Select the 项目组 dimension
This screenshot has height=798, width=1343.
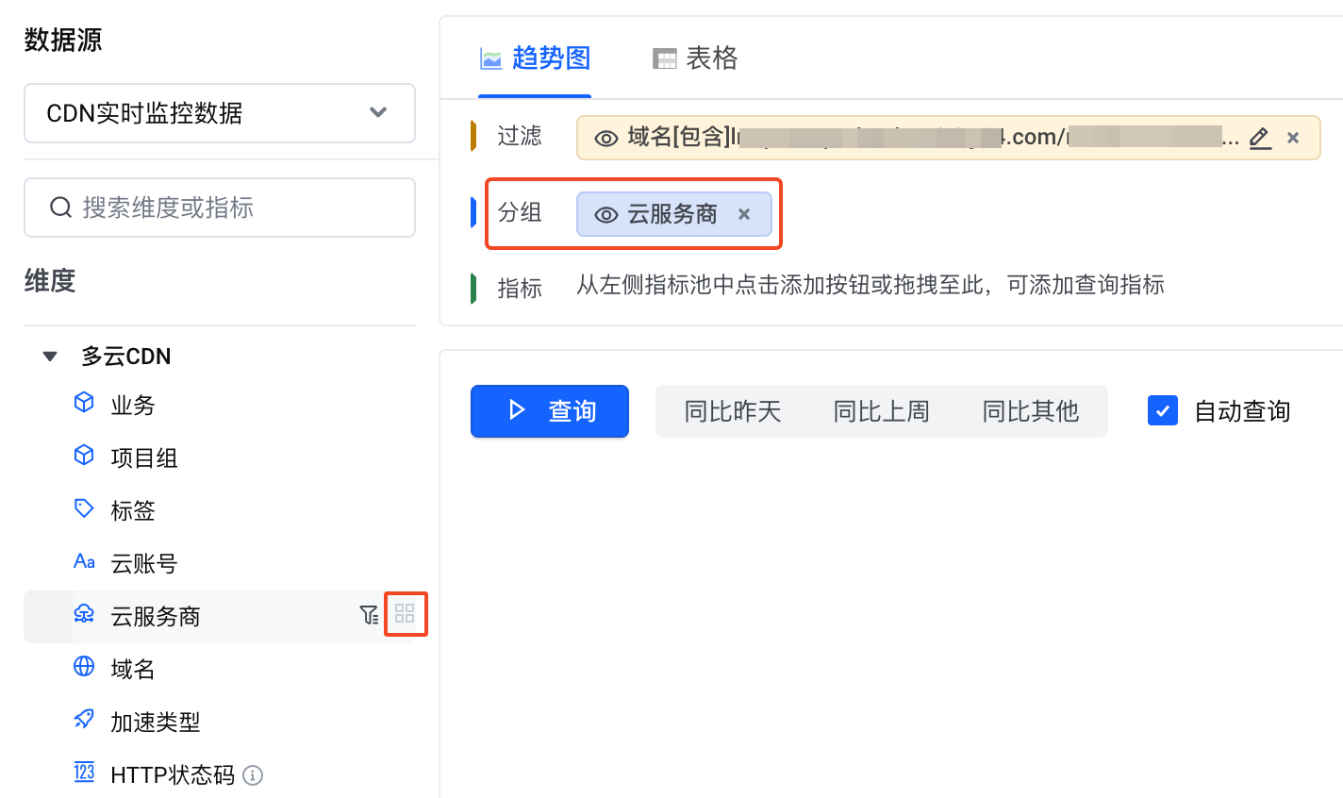[144, 458]
